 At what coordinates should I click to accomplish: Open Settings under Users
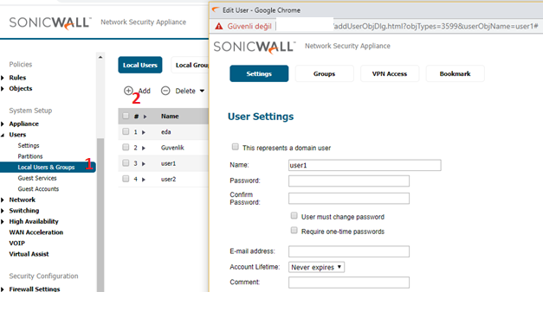(x=29, y=145)
